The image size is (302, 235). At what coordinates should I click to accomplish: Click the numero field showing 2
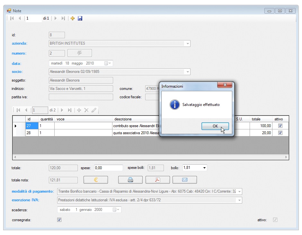[57, 53]
